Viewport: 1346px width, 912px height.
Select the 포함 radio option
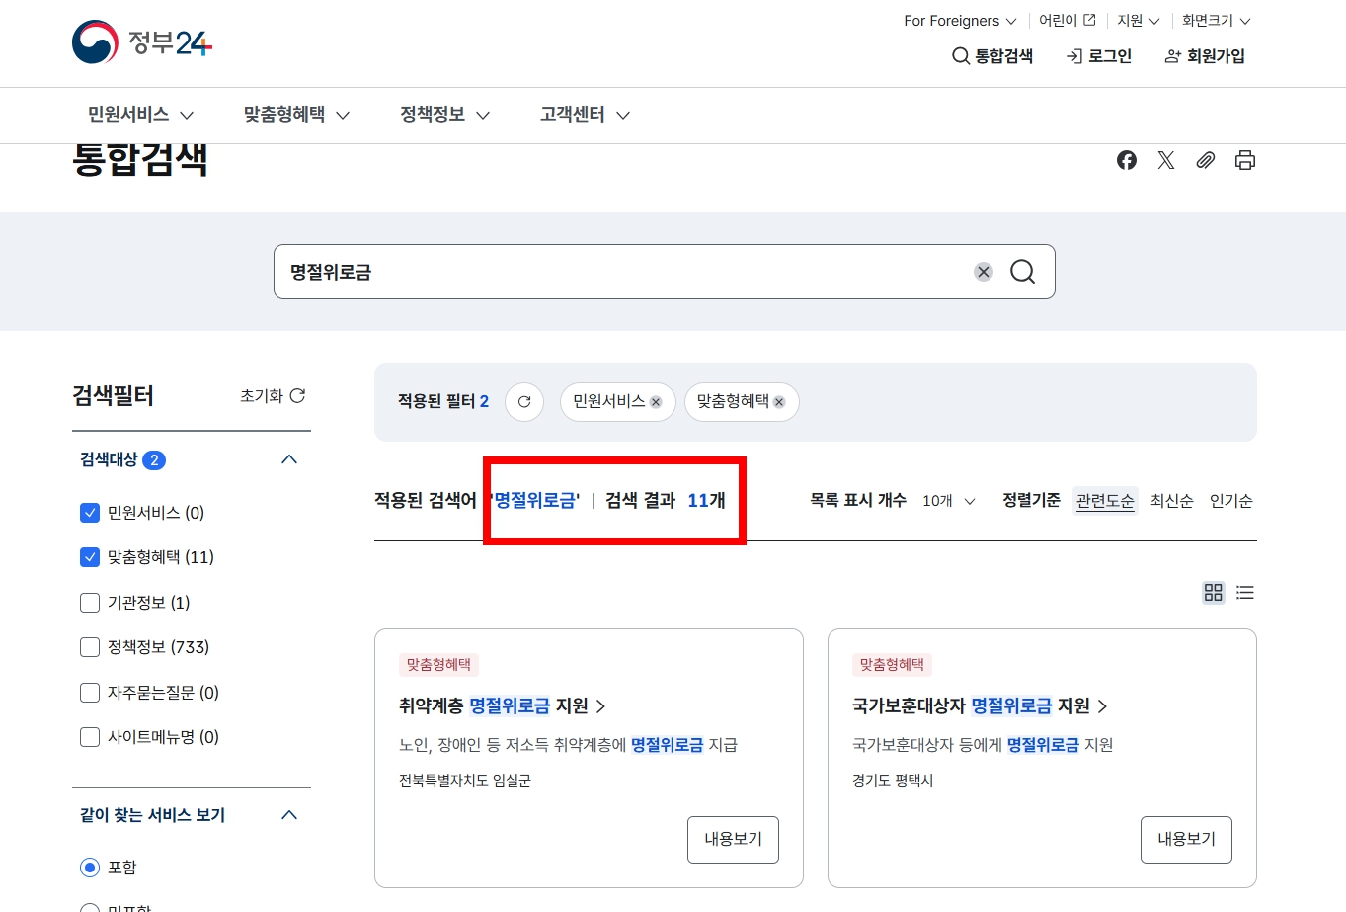(90, 867)
